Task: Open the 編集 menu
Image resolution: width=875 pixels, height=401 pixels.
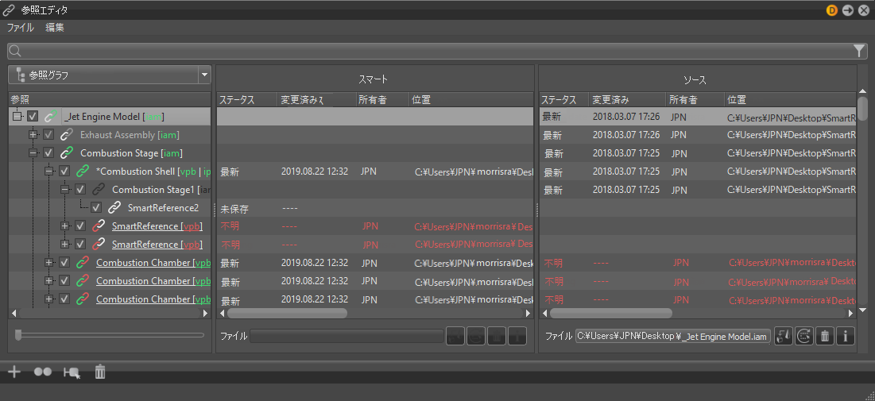Action: click(x=55, y=27)
